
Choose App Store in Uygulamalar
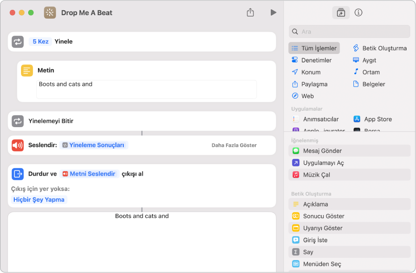(373, 119)
